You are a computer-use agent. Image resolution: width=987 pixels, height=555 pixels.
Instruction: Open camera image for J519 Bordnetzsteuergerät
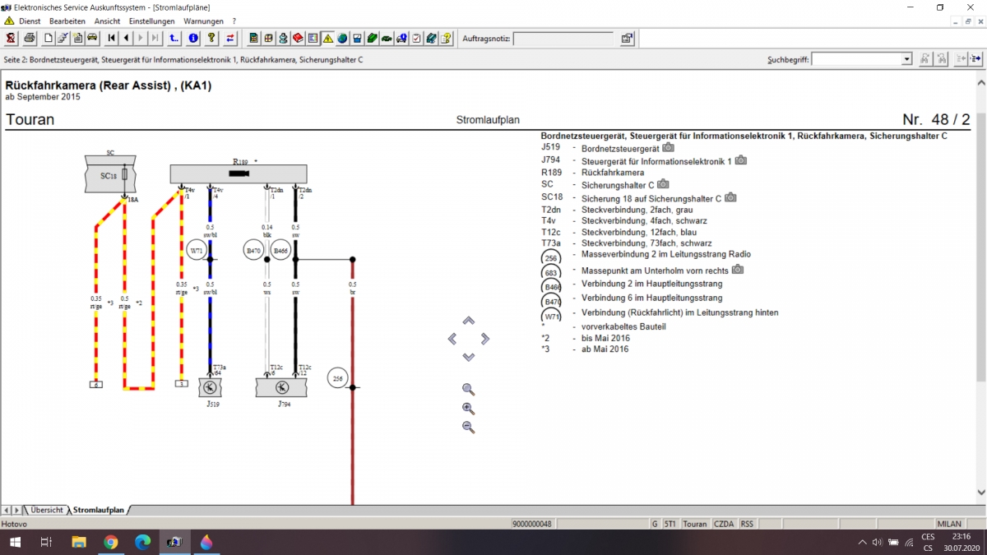[x=668, y=148]
